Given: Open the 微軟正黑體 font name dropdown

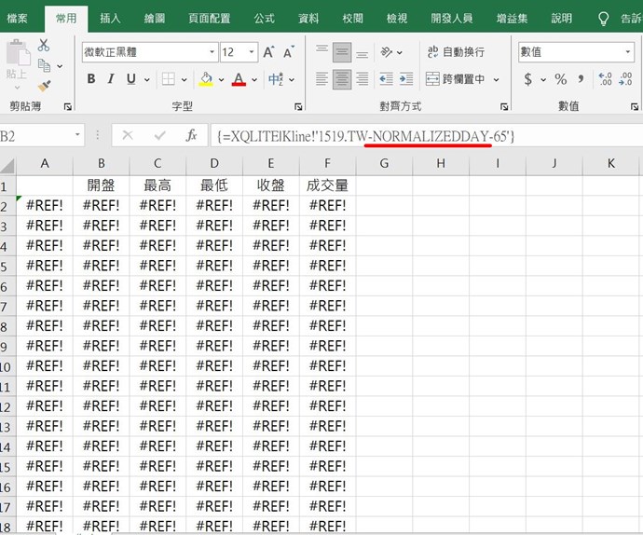Looking at the screenshot, I should click(x=212, y=52).
